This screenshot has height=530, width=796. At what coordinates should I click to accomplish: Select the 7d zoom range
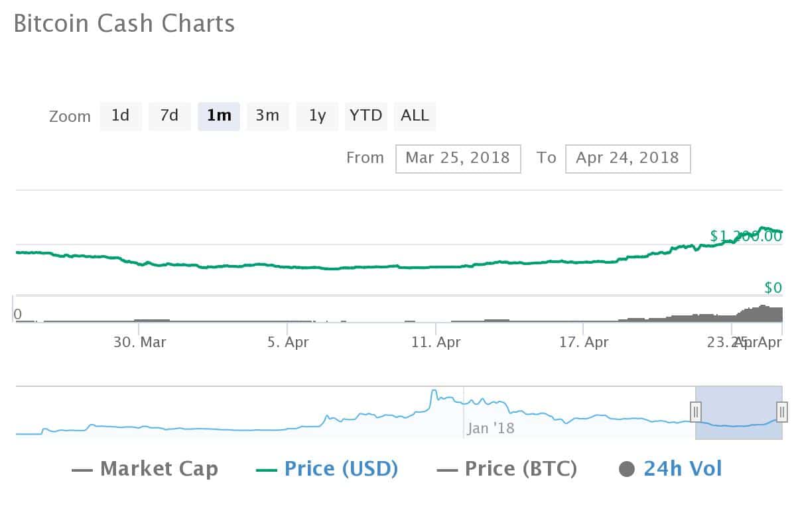[169, 116]
